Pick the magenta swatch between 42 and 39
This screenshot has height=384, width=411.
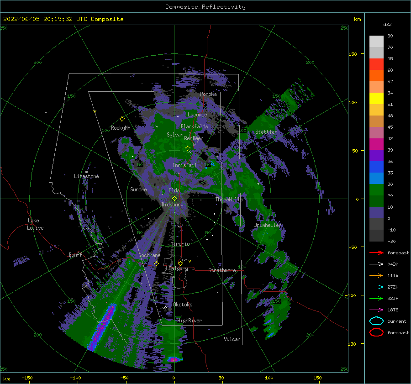click(376, 144)
